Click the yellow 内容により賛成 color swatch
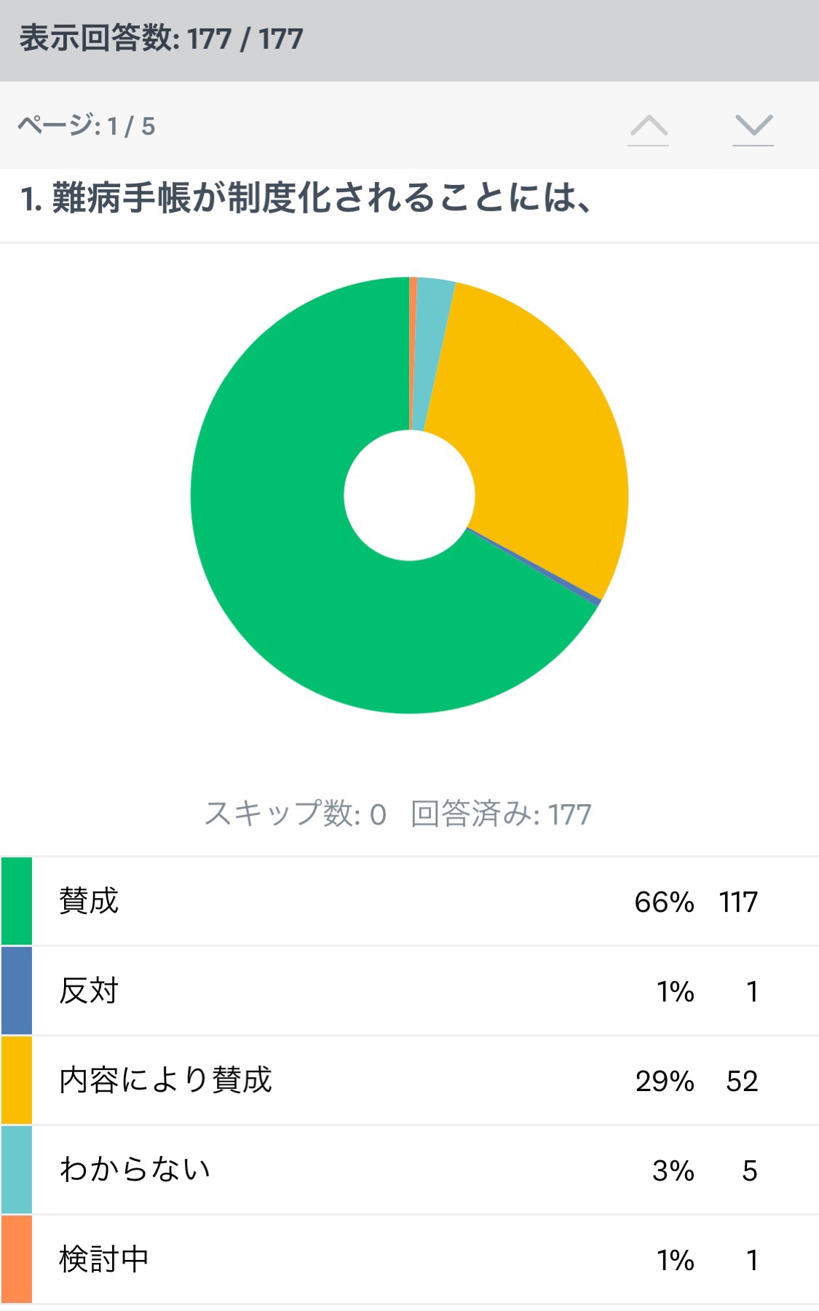The image size is (819, 1311). 17,1080
